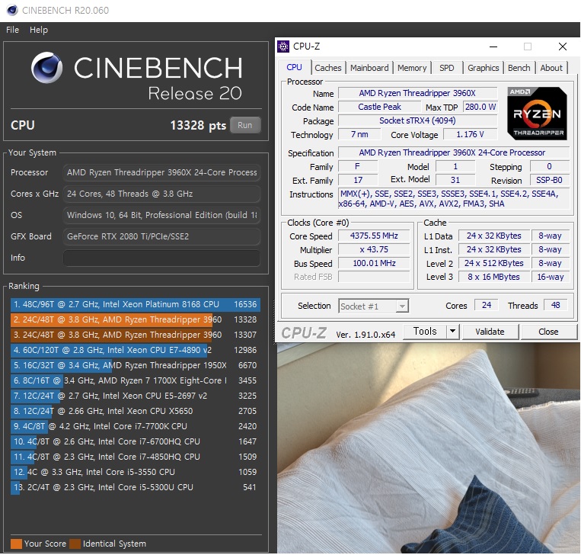
Task: Expand the Tools dropdown arrow
Action: pos(453,332)
